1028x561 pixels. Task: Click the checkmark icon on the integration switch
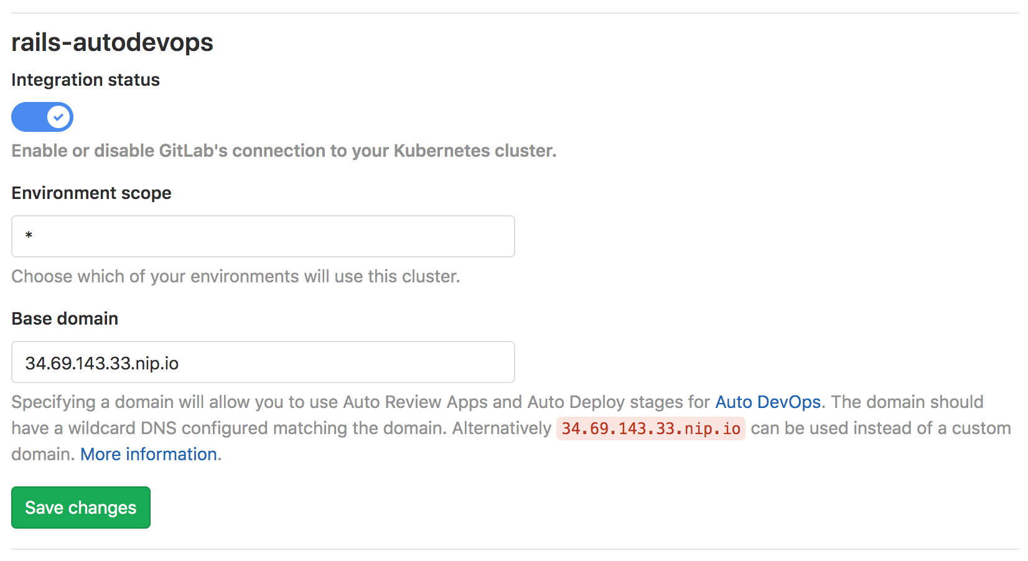pyautogui.click(x=57, y=116)
